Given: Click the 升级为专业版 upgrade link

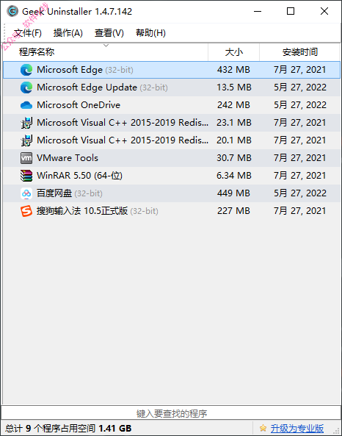Looking at the screenshot, I should [x=297, y=428].
